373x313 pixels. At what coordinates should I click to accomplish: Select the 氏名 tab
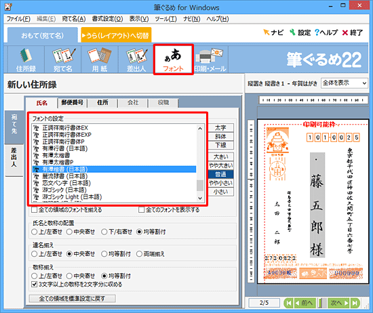point(42,103)
